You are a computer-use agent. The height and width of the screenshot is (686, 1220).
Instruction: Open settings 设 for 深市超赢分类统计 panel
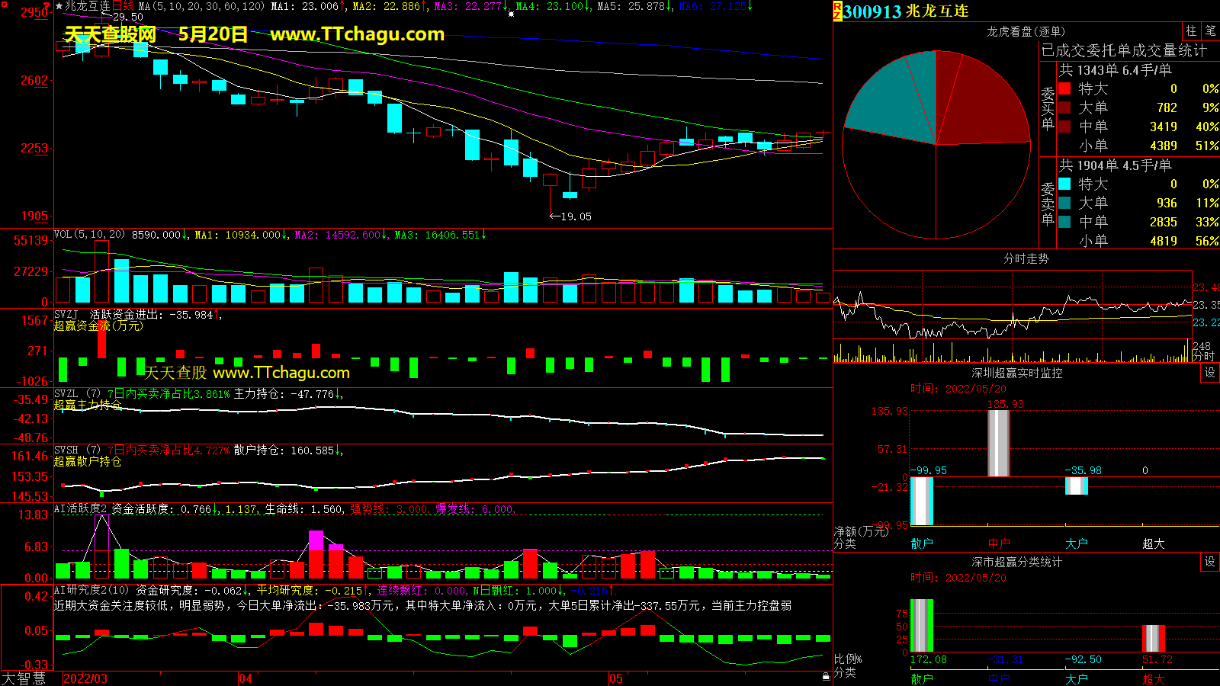pyautogui.click(x=1209, y=561)
